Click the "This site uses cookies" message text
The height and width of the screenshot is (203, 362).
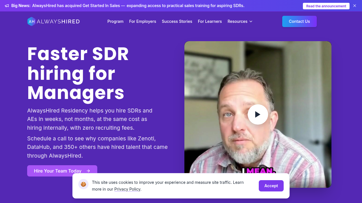tap(168, 186)
